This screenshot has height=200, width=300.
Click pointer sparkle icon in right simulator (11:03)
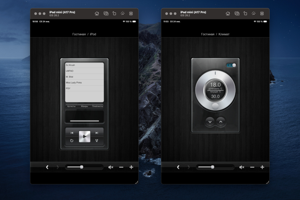tap(254, 13)
